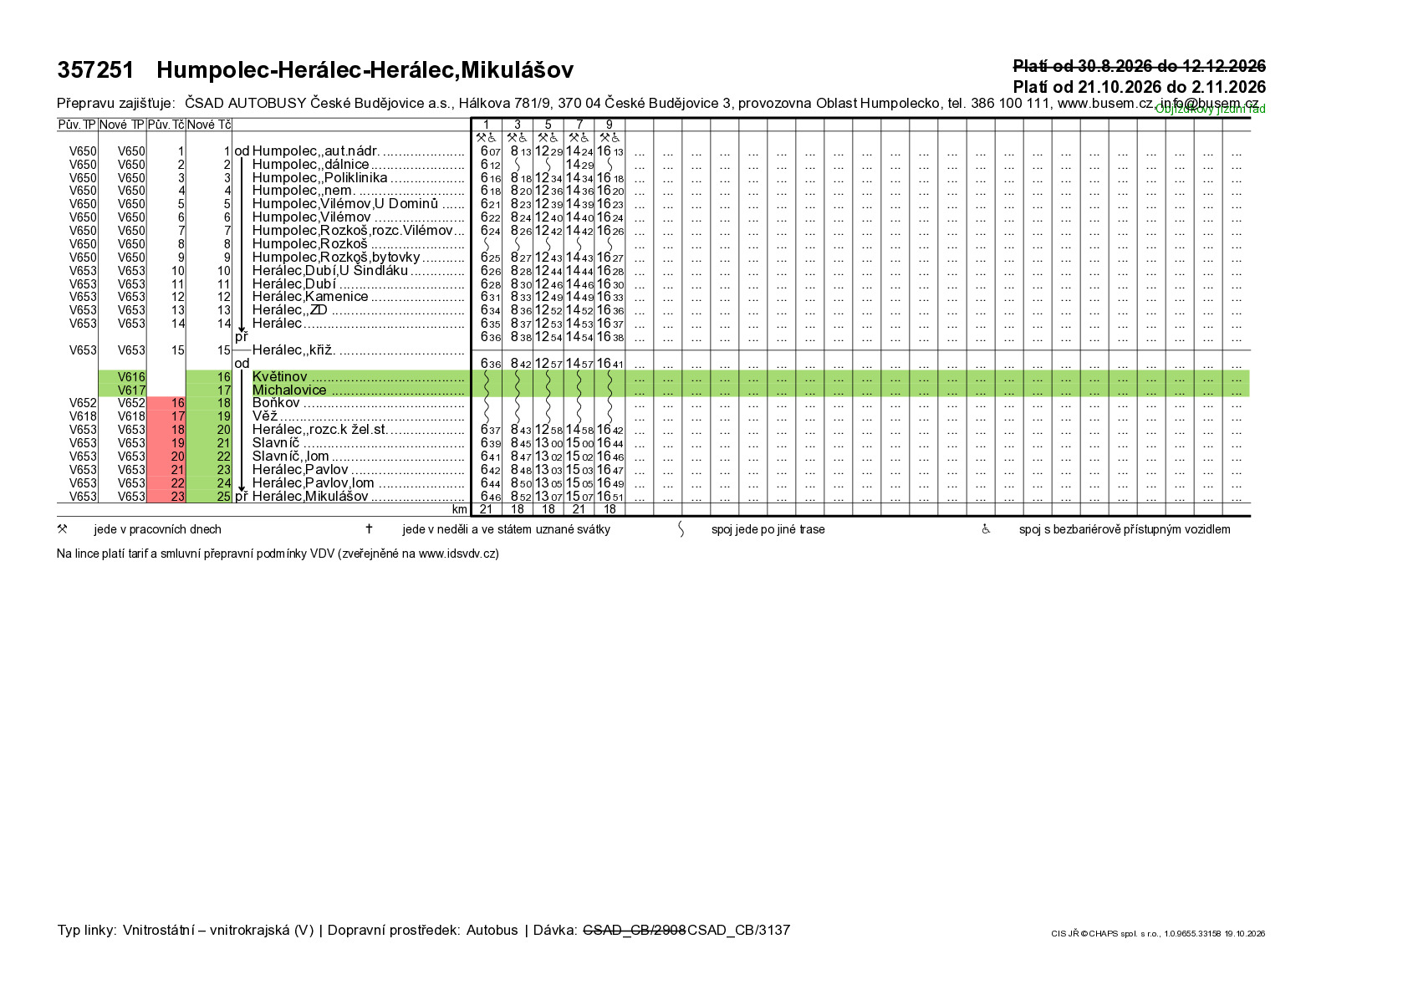Click the struck-through batch CSAD_CB/2908
1408x995 pixels.
[635, 931]
